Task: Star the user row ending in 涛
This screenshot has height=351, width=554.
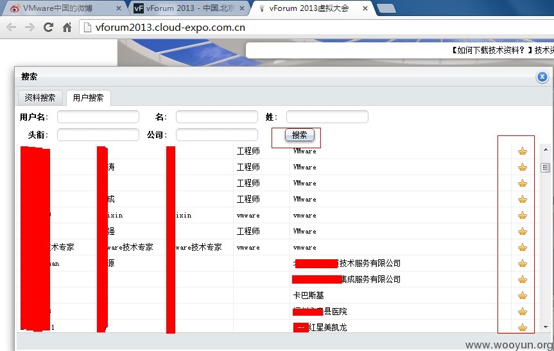Action: pos(523,167)
